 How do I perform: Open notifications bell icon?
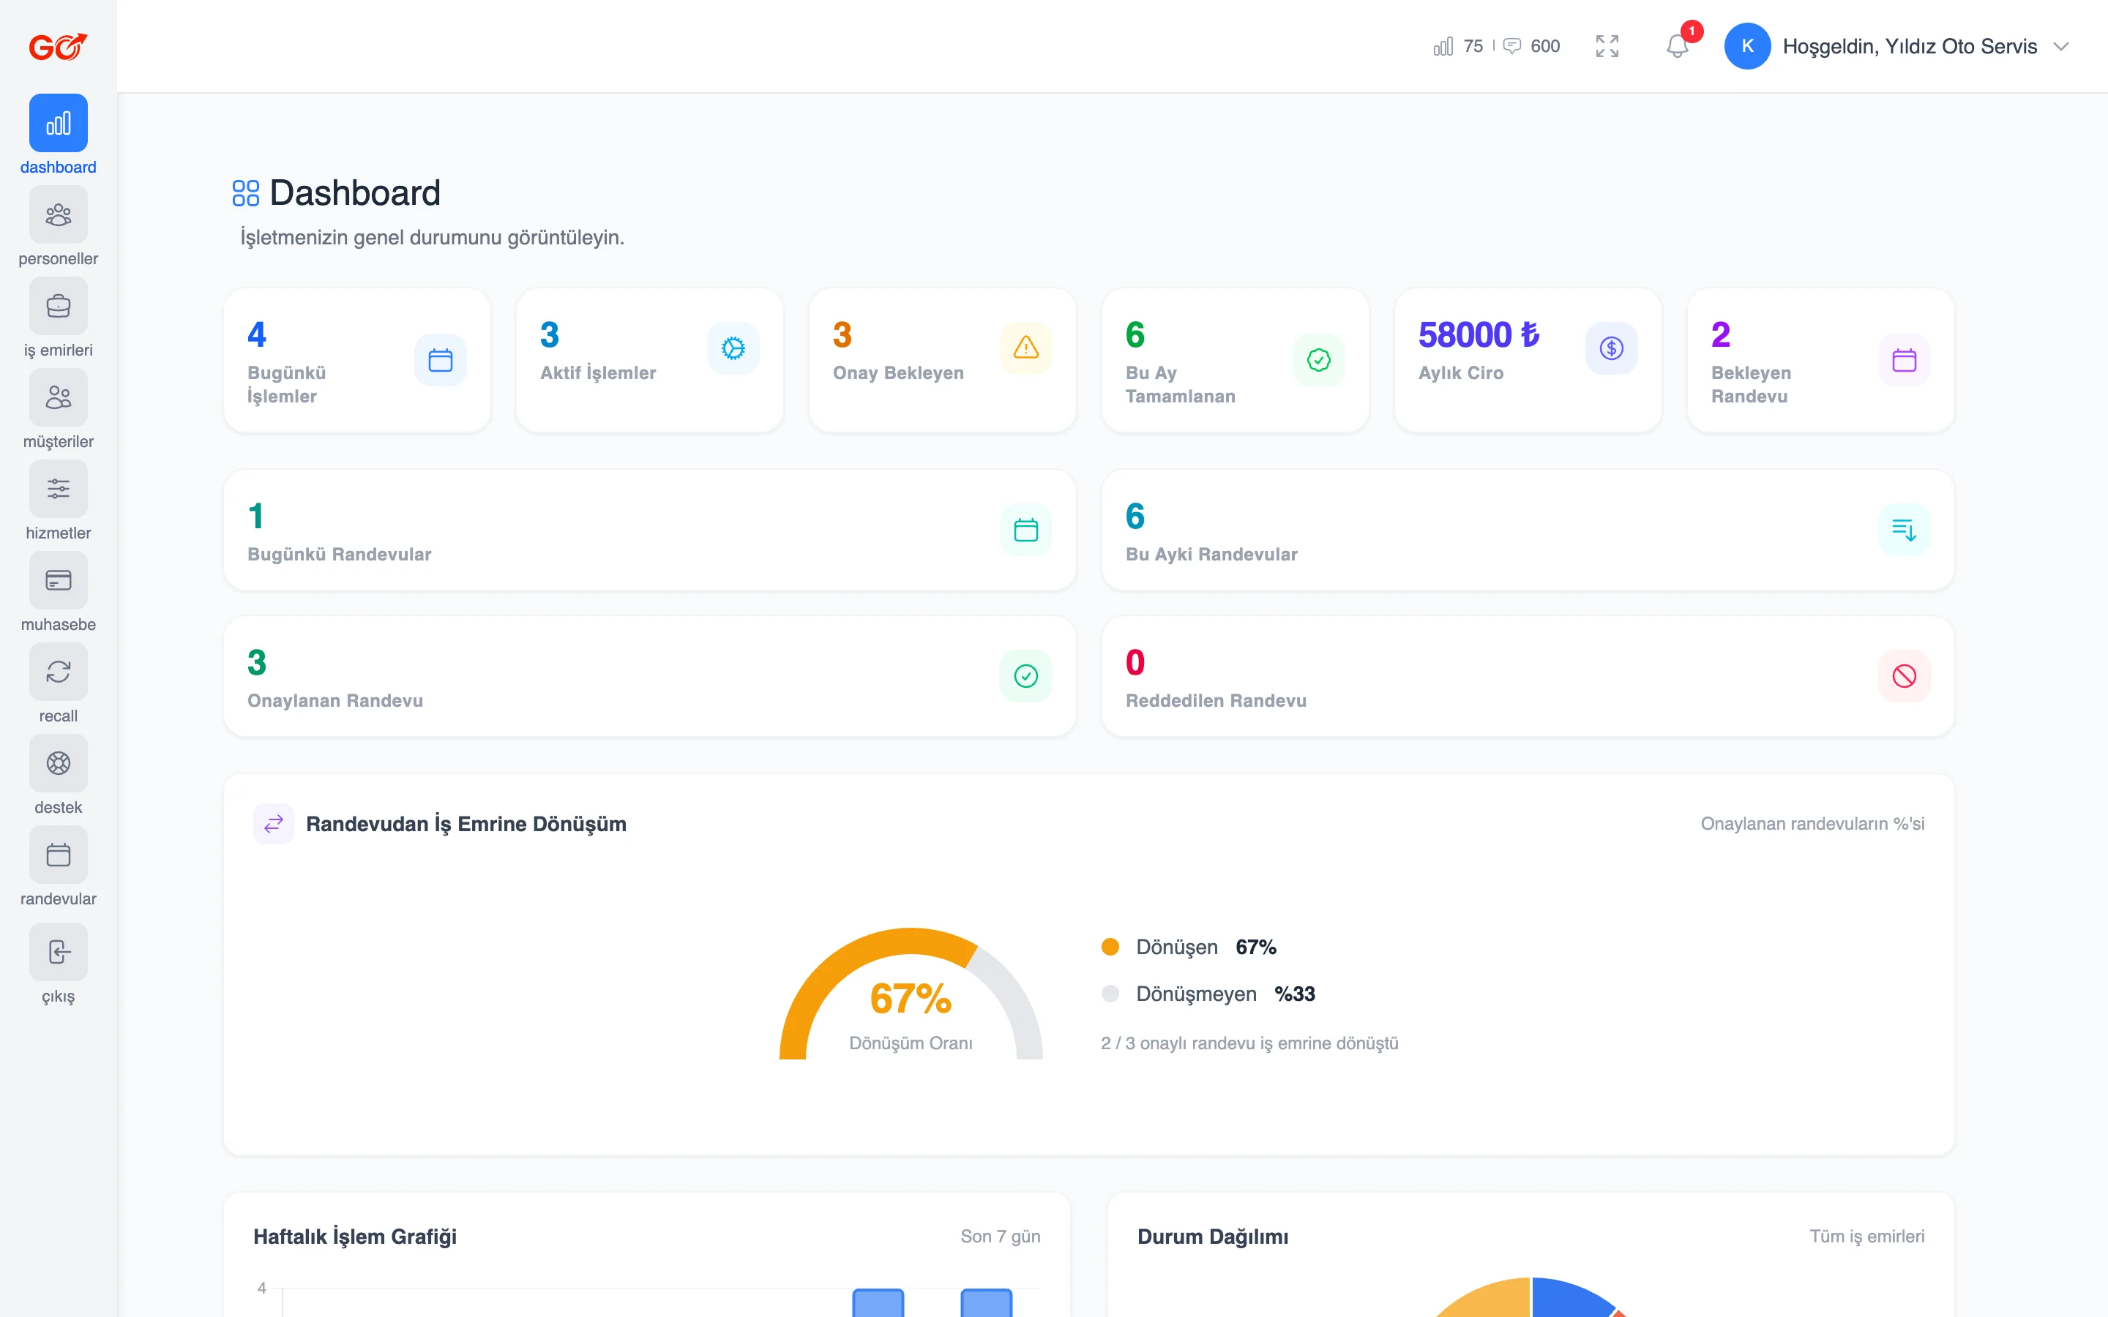[x=1677, y=46]
